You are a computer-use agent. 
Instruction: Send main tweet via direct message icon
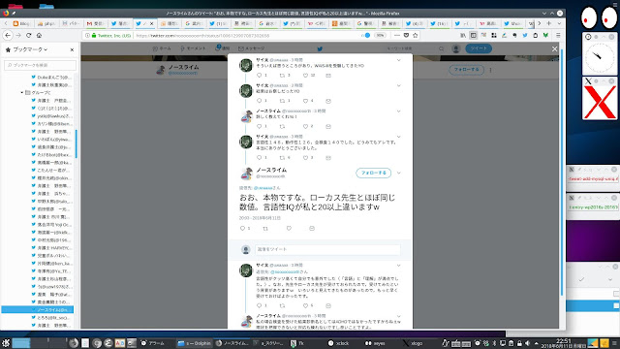pyautogui.click(x=312, y=229)
